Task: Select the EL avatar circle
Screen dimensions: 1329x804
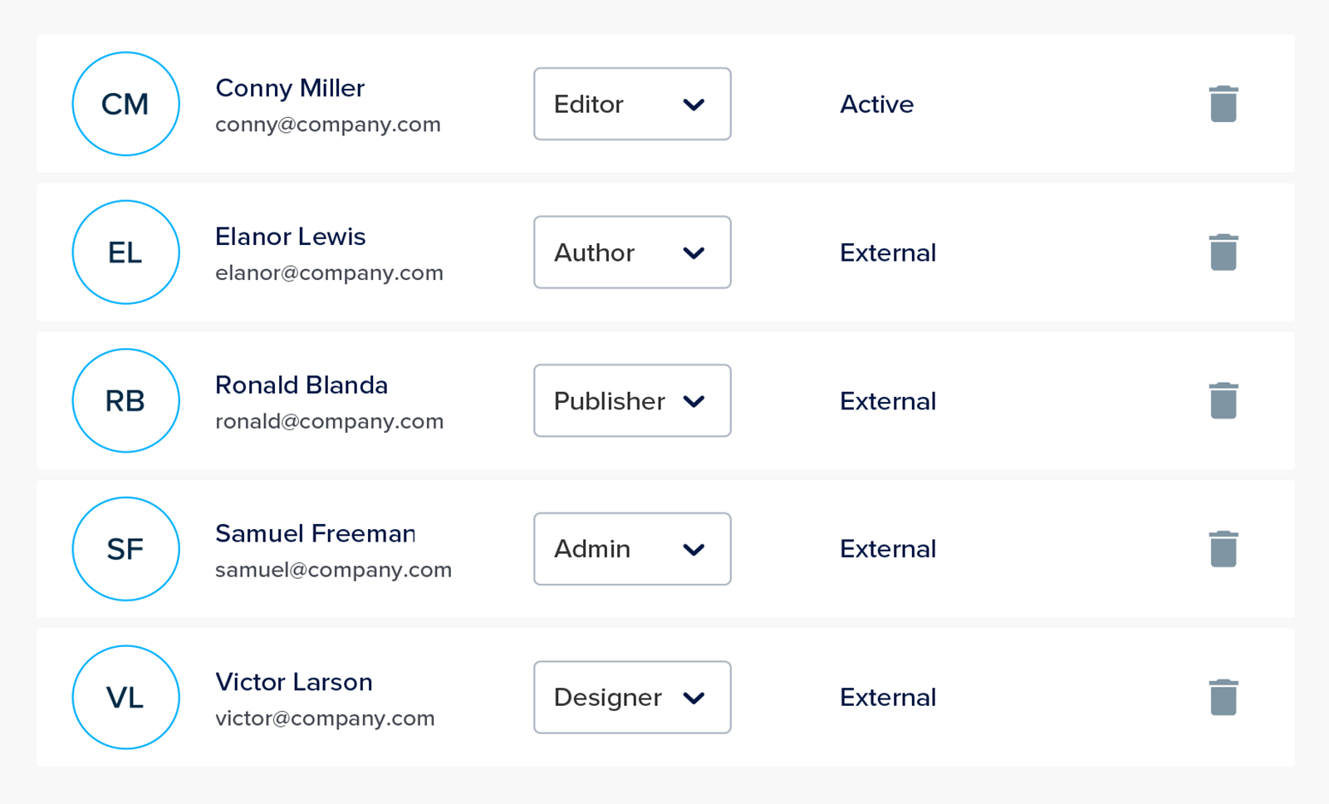Action: (125, 252)
